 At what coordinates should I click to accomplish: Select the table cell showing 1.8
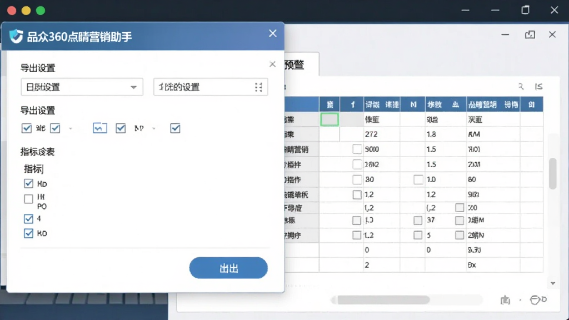click(x=446, y=134)
